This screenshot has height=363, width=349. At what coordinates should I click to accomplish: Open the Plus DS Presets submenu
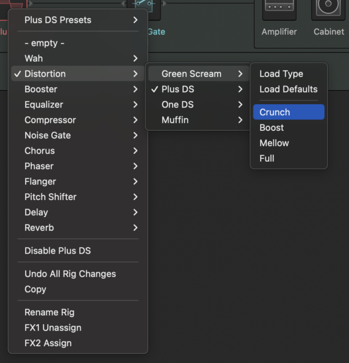78,20
